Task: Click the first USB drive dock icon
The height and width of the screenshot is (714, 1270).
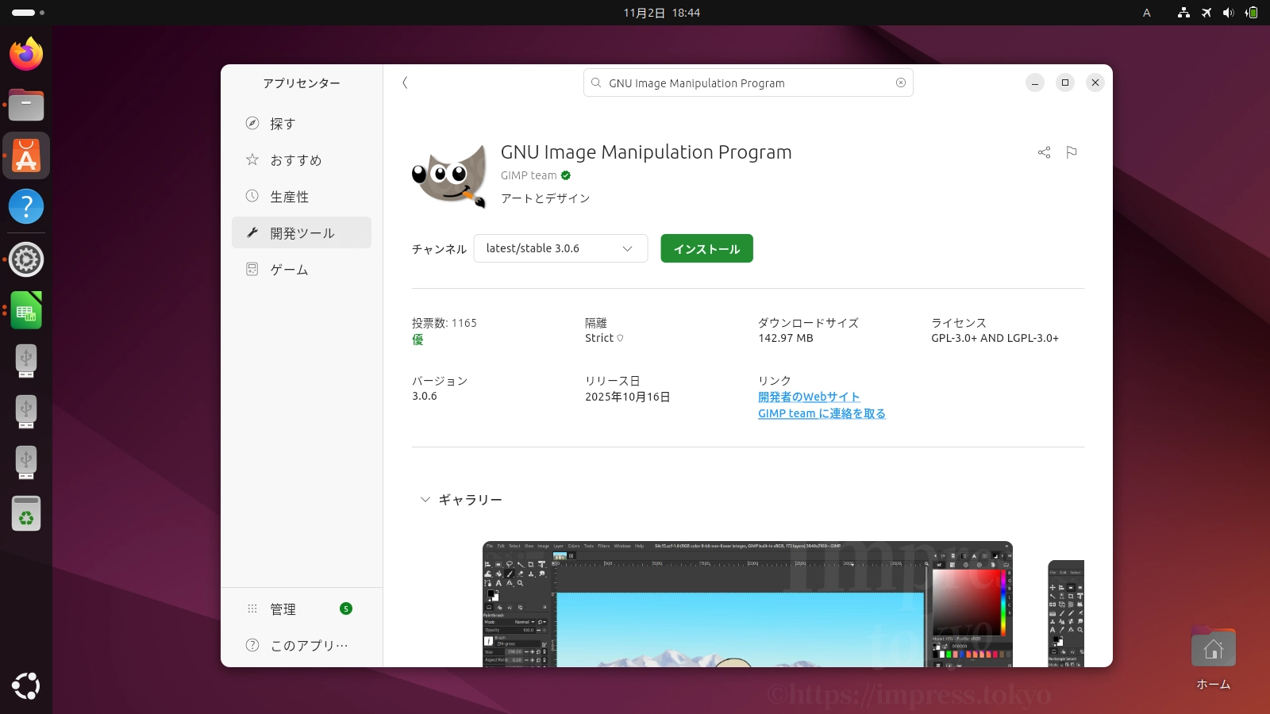Action: pos(26,361)
